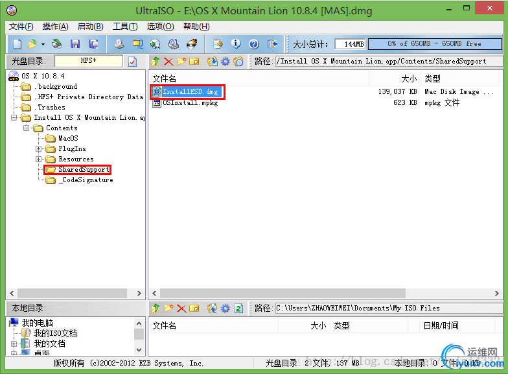This screenshot has height=374, width=508.
Task: Open the 操作(A) menu
Action: pyautogui.click(x=56, y=27)
